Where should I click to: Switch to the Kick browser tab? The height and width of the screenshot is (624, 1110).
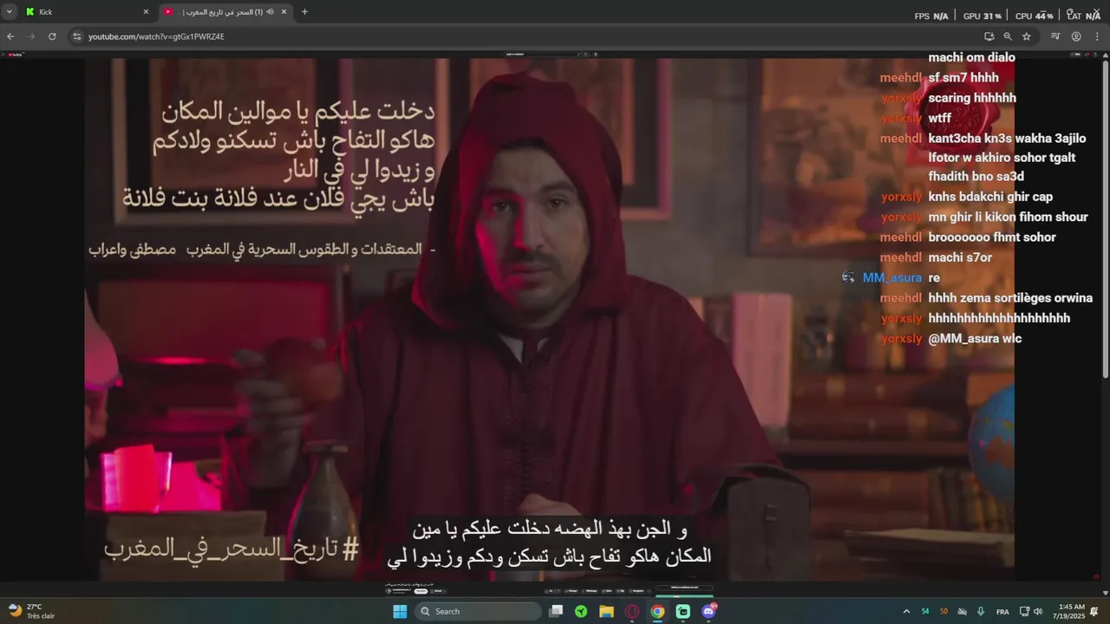pos(87,12)
